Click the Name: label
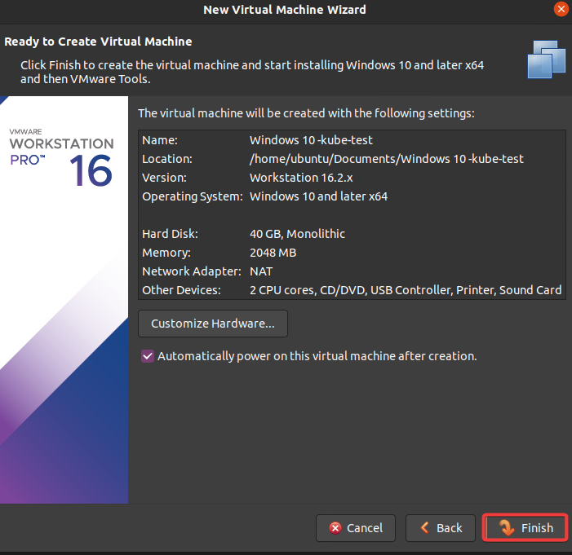The width and height of the screenshot is (572, 555). [160, 140]
